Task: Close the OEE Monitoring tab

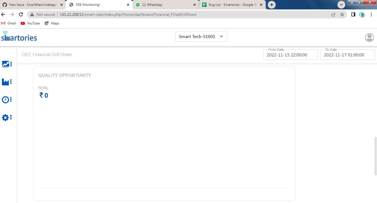Action: coord(128,5)
